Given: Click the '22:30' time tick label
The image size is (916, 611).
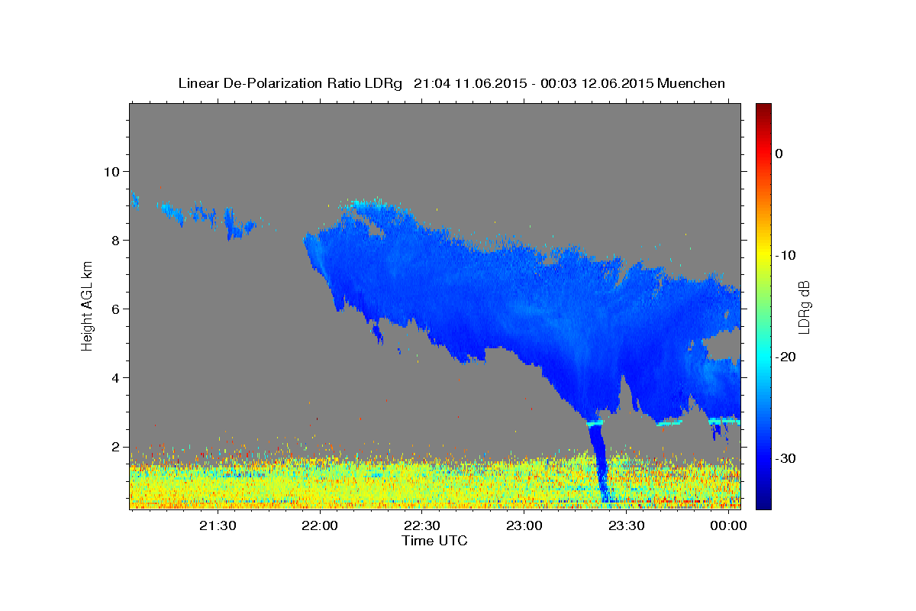Looking at the screenshot, I should (422, 526).
